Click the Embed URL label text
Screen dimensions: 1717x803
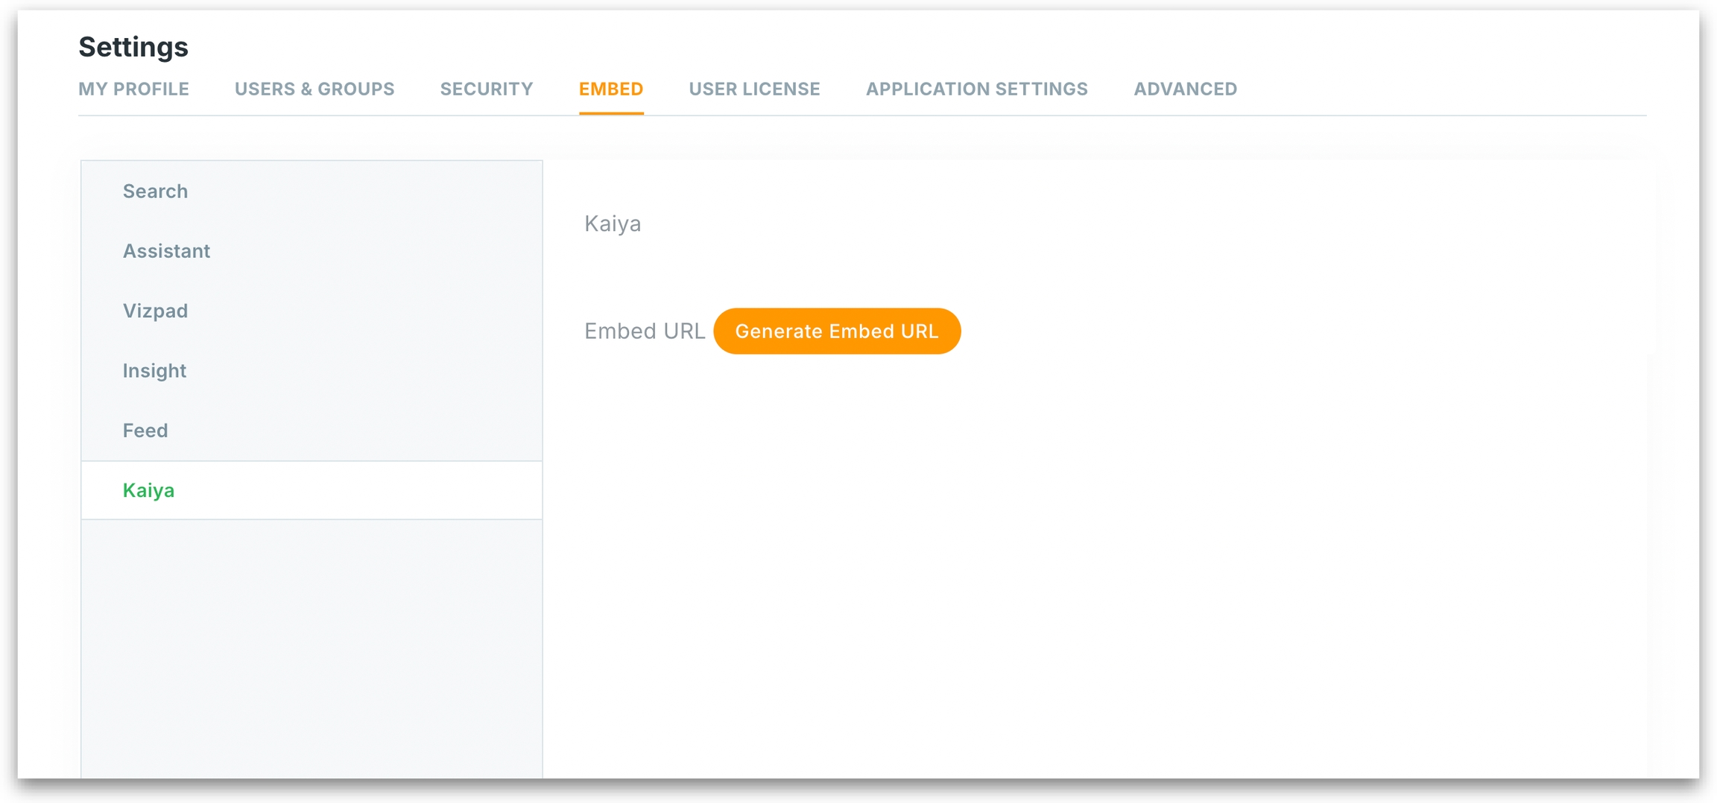(644, 331)
